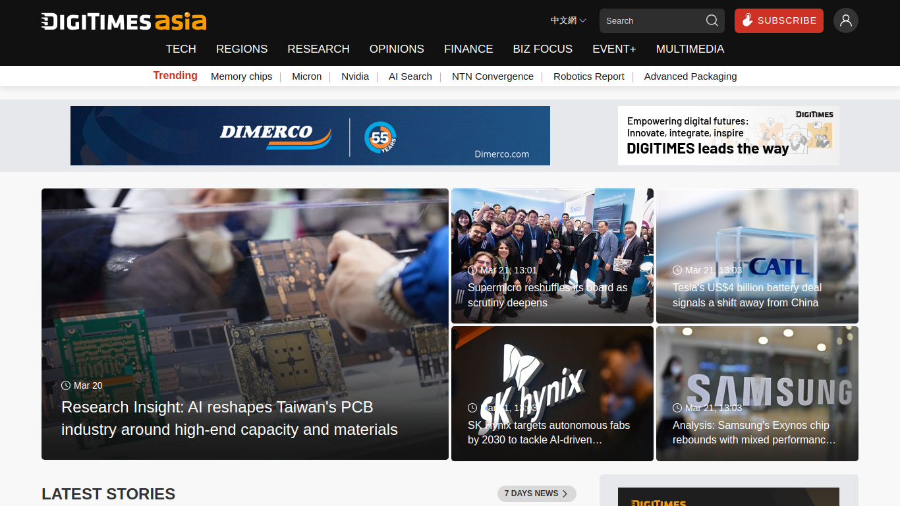This screenshot has height=506, width=900.
Task: Open the Supermicro reshuffles its board article
Action: pos(548,295)
